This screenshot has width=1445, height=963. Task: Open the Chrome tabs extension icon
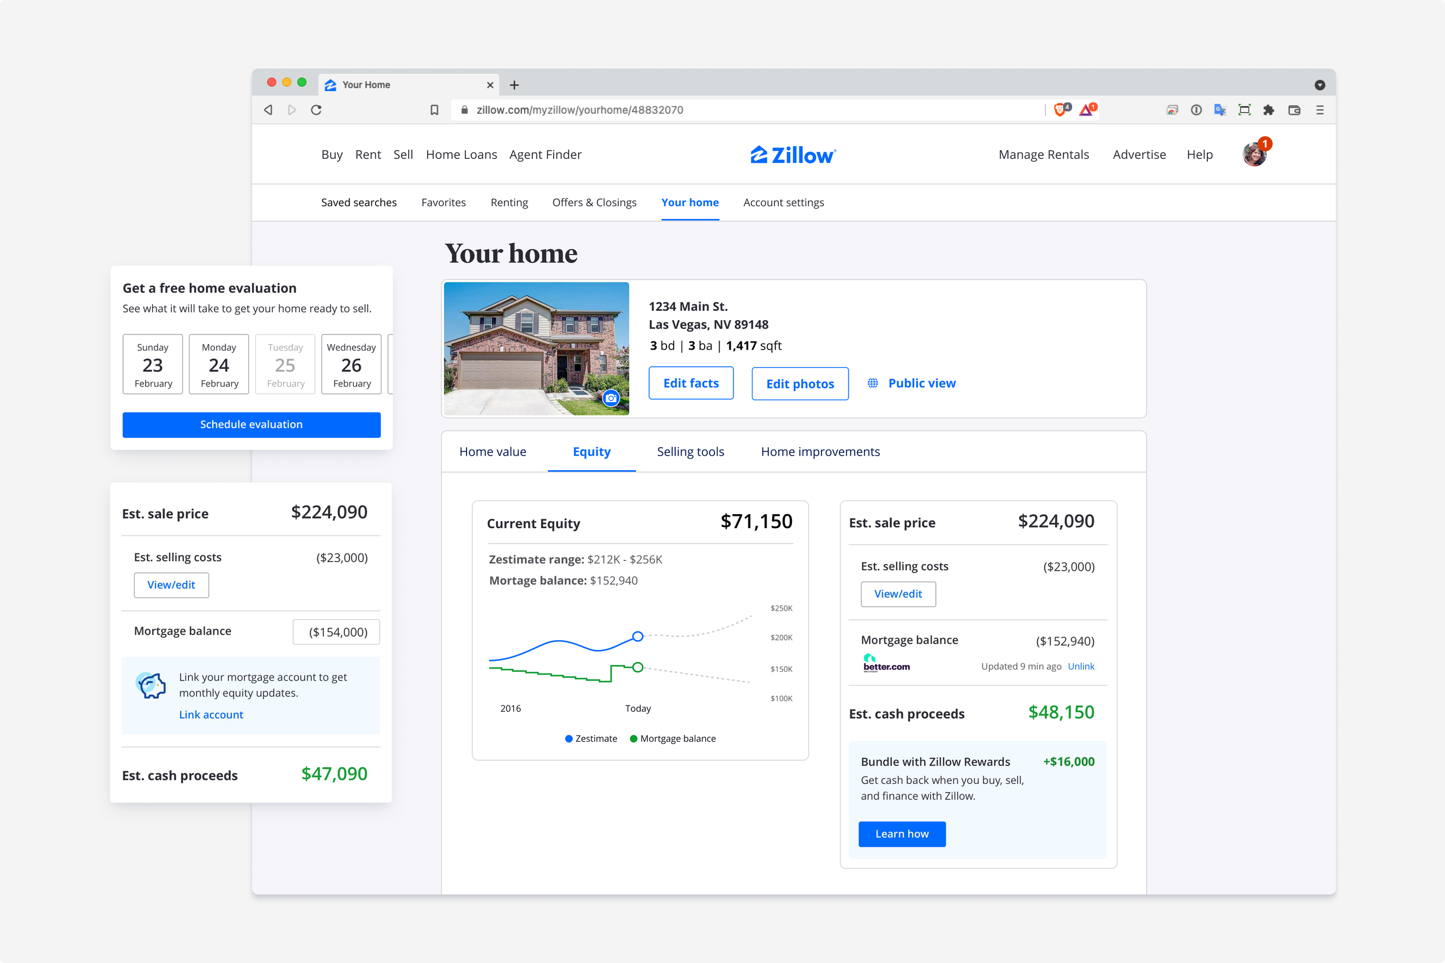tap(1172, 110)
